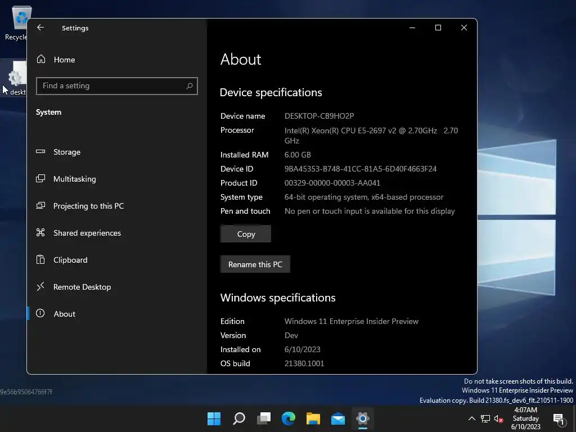Show hidden system tray icons
This screenshot has width=576, height=432.
[x=472, y=418]
